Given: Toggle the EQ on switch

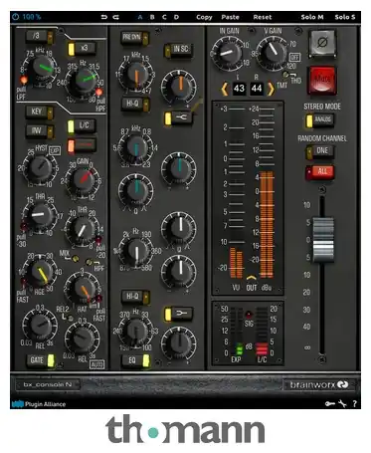Looking at the screenshot, I should pyautogui.click(x=135, y=360).
